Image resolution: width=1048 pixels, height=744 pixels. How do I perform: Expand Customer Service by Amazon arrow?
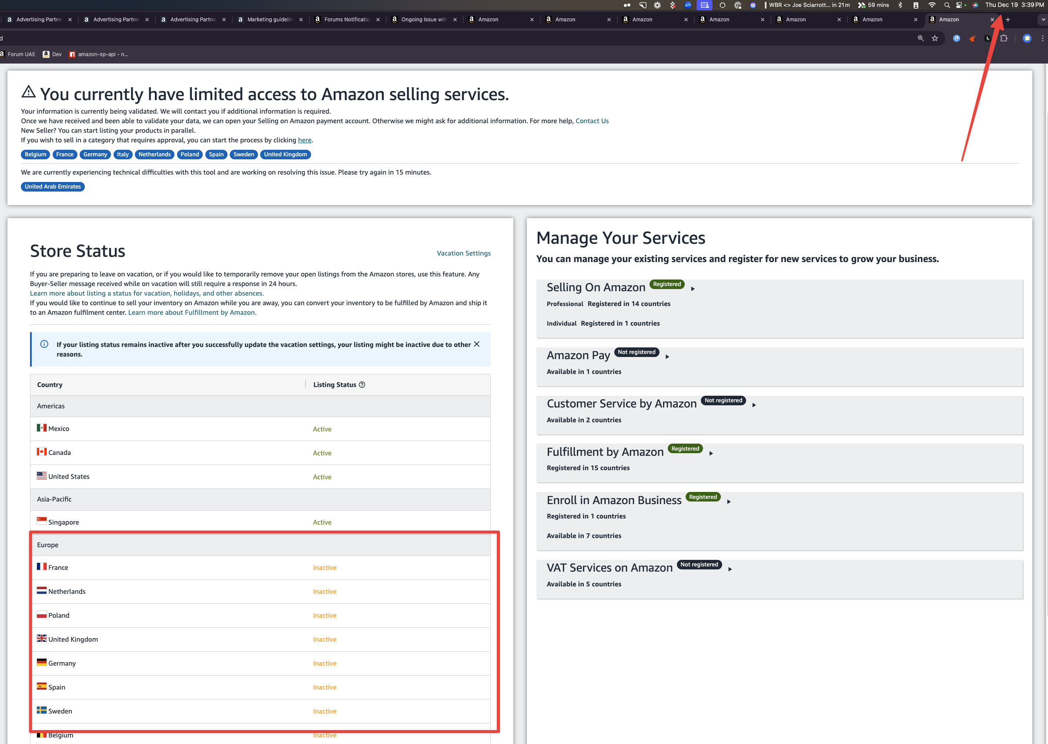(x=753, y=405)
